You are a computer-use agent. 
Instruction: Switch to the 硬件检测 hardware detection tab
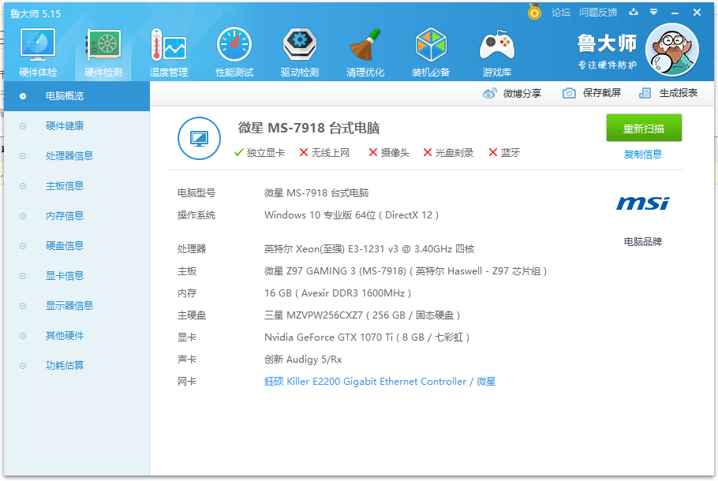tap(103, 50)
